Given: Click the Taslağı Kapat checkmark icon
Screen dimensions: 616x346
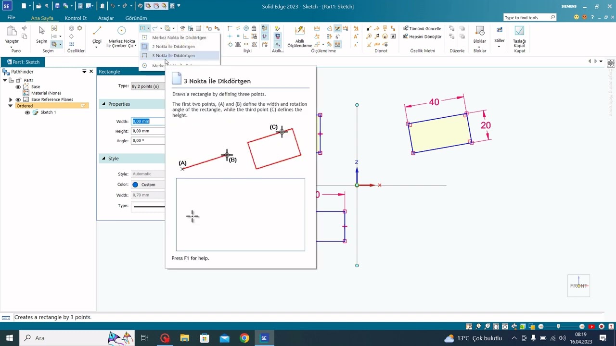Looking at the screenshot, I should coord(519,31).
